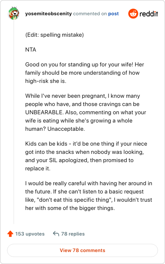Follow the blue "post" link
165x264 pixels.
(x=113, y=14)
